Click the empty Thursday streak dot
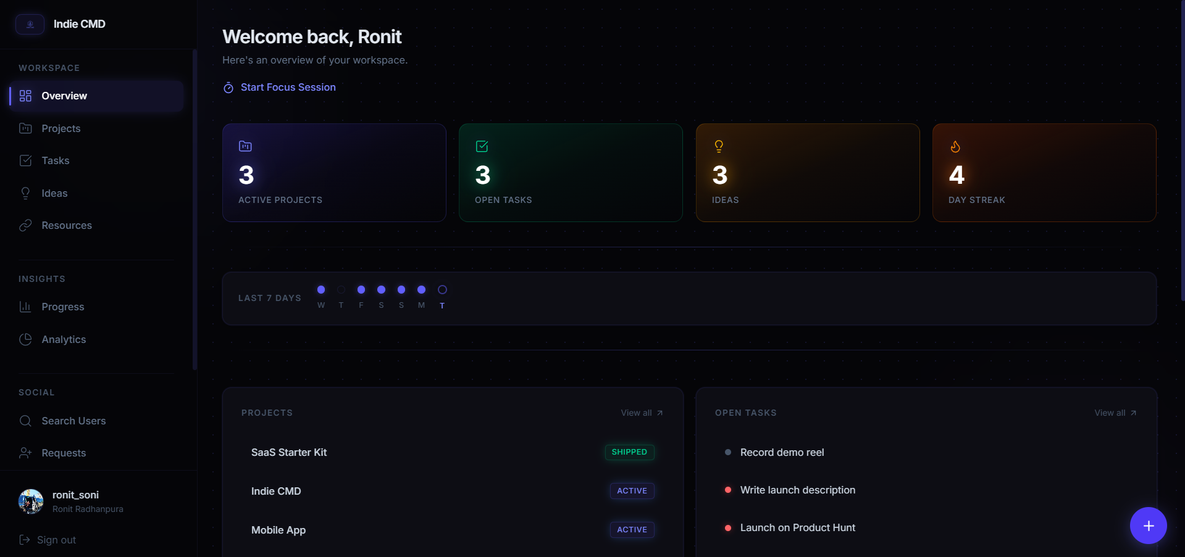Screen dimensions: 1185x557 click(341, 289)
